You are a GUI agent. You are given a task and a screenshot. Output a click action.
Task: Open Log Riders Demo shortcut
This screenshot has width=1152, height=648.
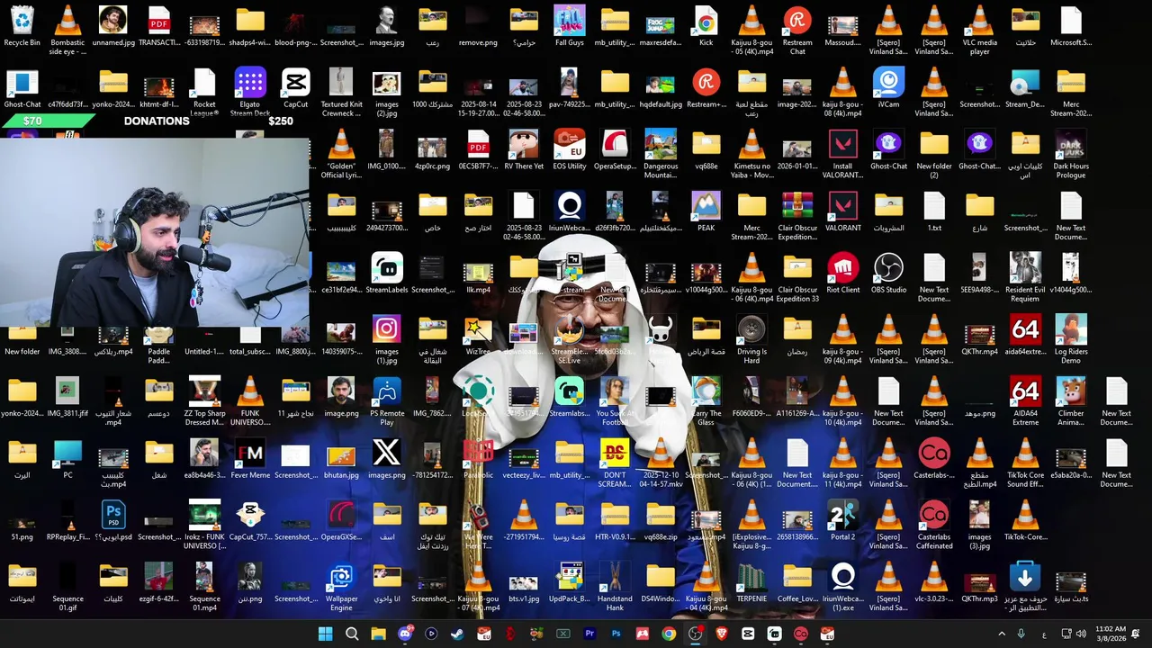(1070, 340)
